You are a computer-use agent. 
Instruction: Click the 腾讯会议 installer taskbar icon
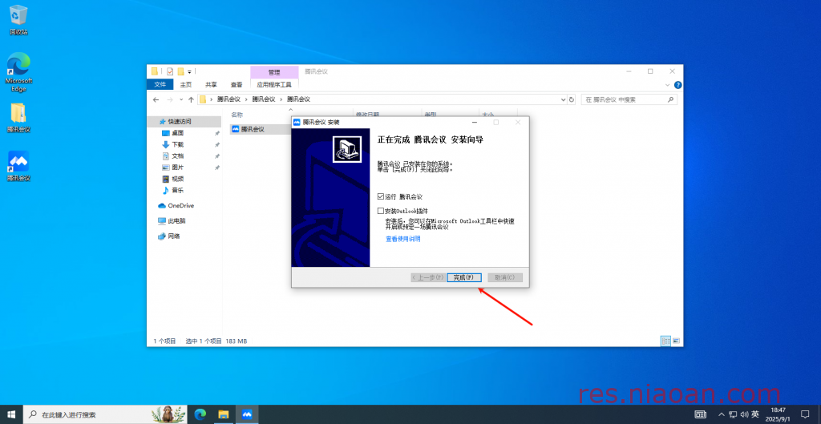point(247,414)
